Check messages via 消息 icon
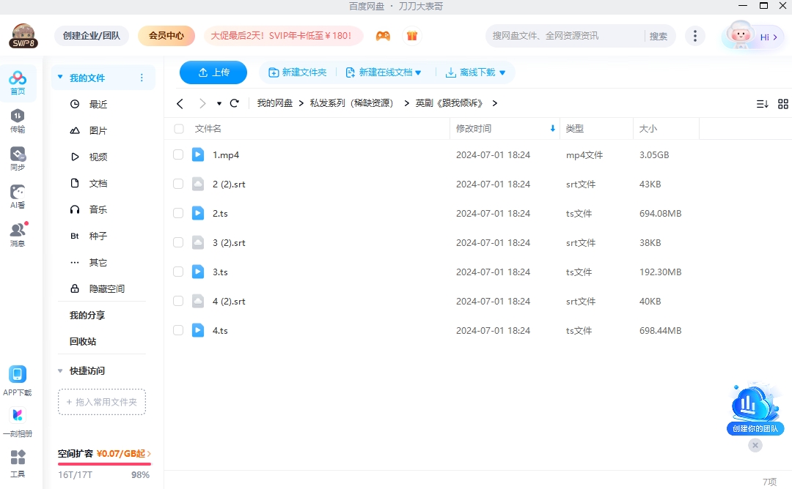792x489 pixels. click(x=18, y=231)
